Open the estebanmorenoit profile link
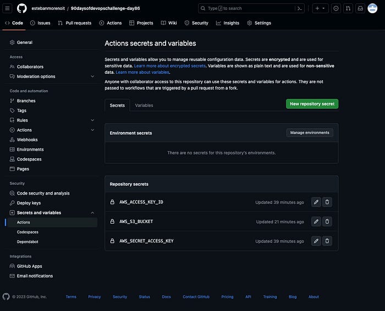This screenshot has width=385, height=311. coord(48,8)
